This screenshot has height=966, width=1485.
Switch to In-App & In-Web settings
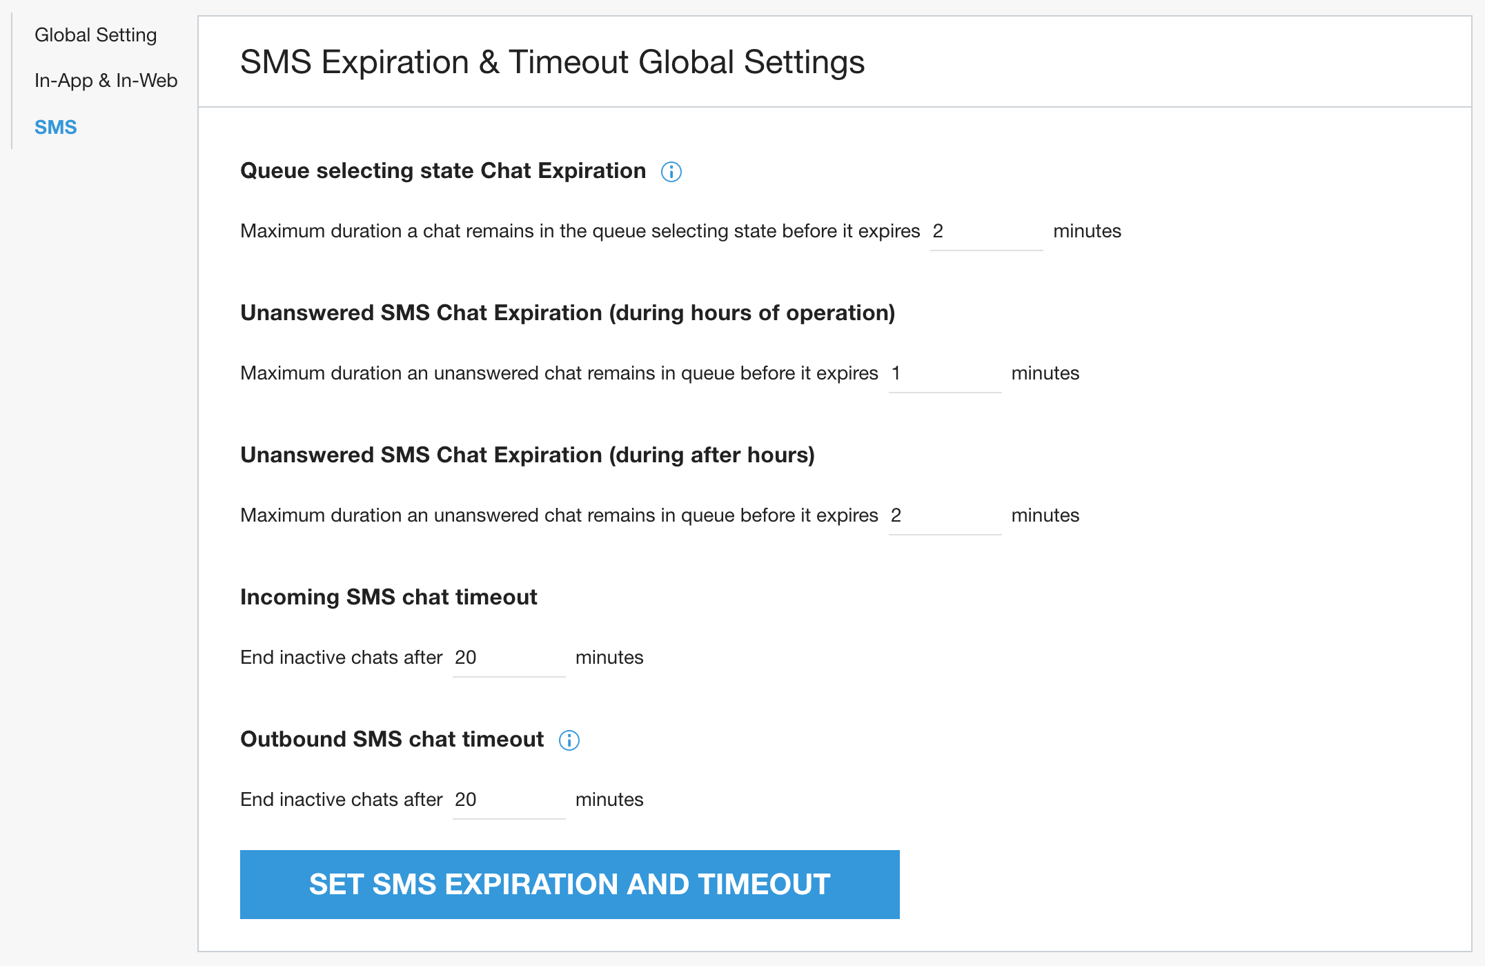(x=106, y=81)
